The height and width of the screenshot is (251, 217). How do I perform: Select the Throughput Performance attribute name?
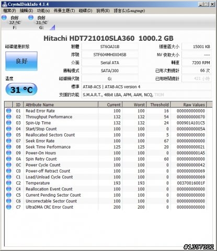tap(49, 117)
